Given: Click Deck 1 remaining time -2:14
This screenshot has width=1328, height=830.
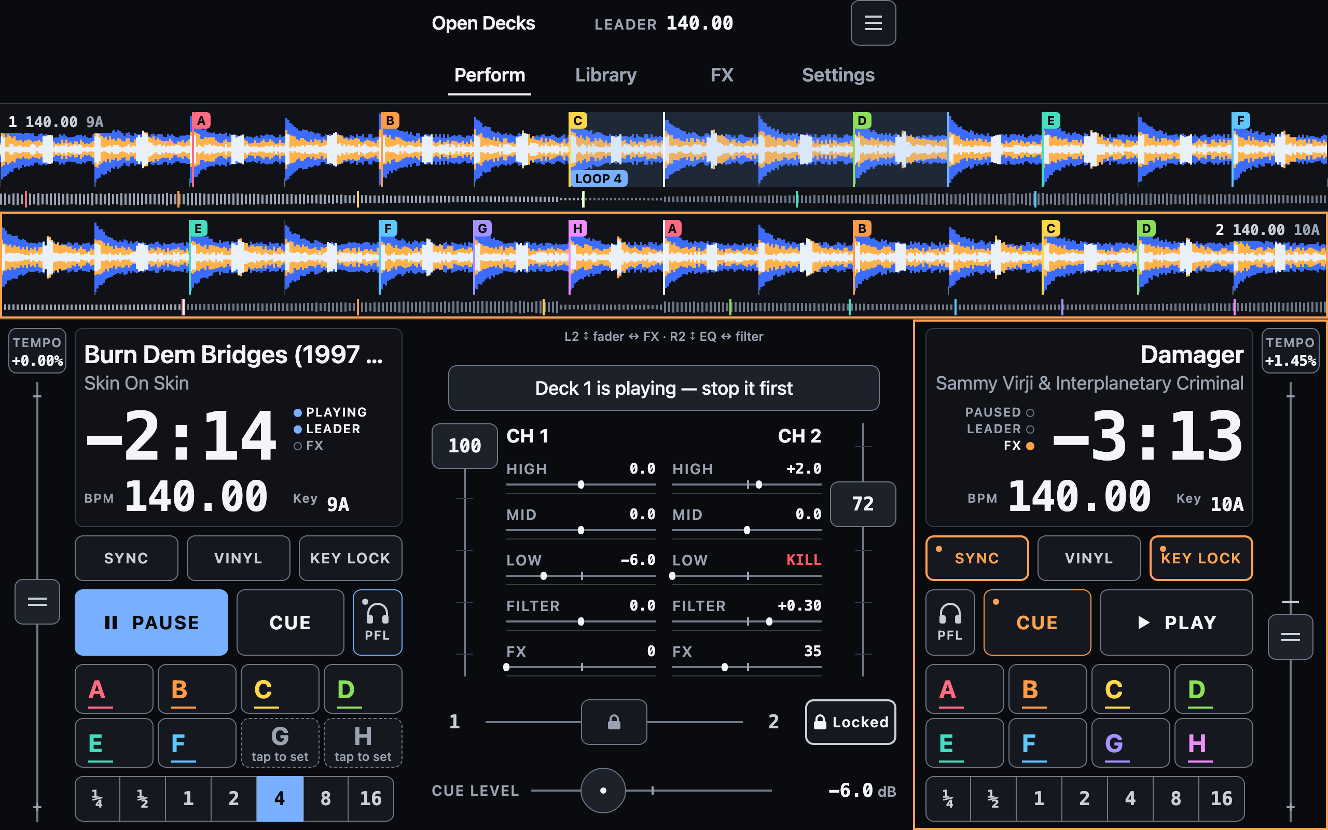Looking at the screenshot, I should [181, 436].
